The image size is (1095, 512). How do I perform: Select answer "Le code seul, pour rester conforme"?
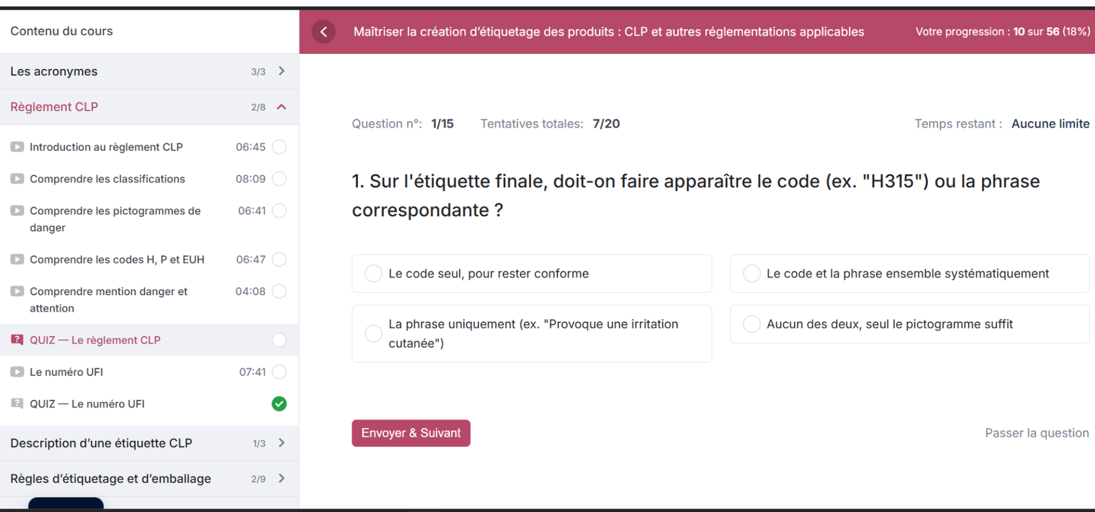532,273
